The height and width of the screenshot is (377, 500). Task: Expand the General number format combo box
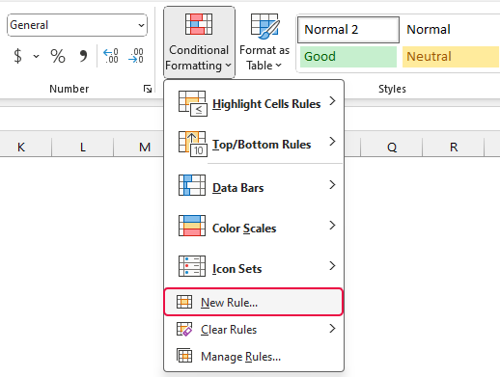coord(77,25)
